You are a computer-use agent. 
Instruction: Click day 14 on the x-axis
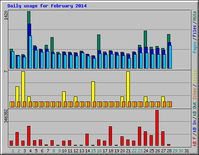tap(87, 151)
